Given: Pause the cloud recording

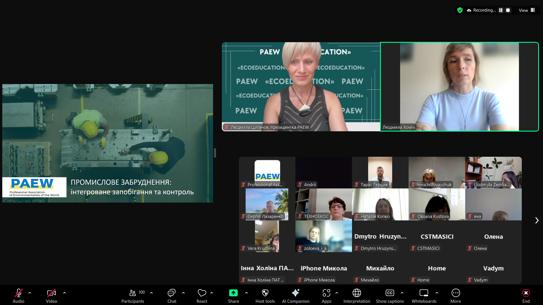Looking at the screenshot, I should (x=501, y=10).
